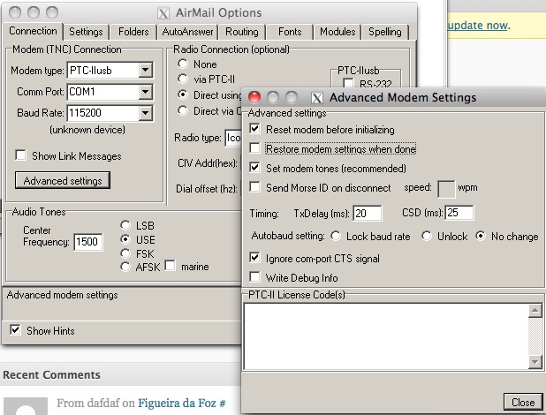Toggle Show Hints checkbox
This screenshot has width=546, height=415.
point(15,329)
